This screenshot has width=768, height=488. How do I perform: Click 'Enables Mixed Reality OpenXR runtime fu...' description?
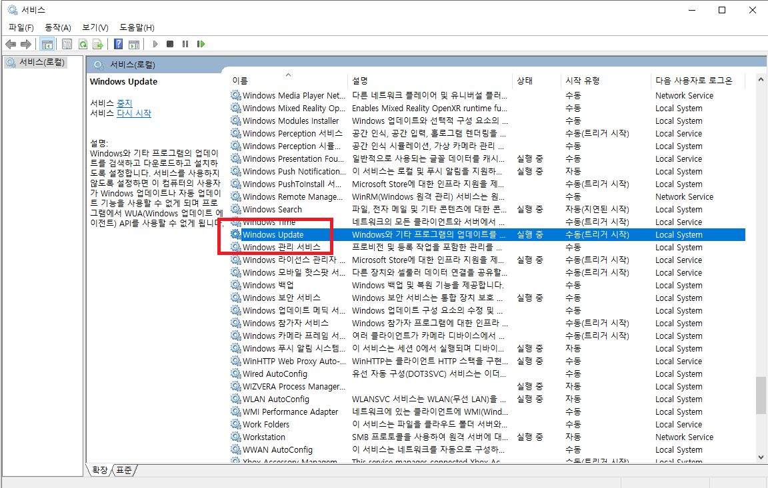pos(429,108)
